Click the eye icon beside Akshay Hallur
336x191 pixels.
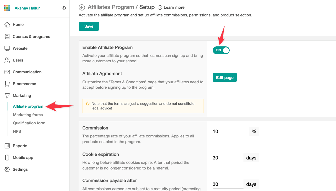[64, 8]
